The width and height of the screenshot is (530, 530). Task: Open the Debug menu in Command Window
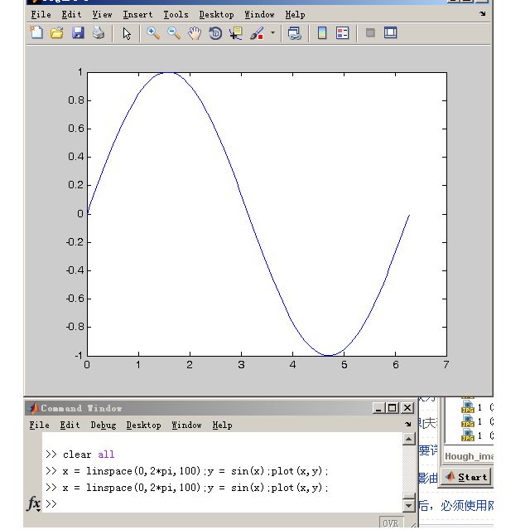point(104,425)
